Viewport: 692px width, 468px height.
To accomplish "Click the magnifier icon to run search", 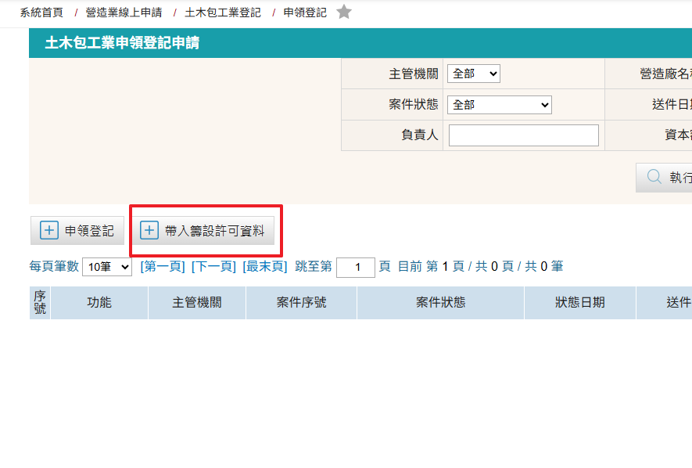I will 654,178.
